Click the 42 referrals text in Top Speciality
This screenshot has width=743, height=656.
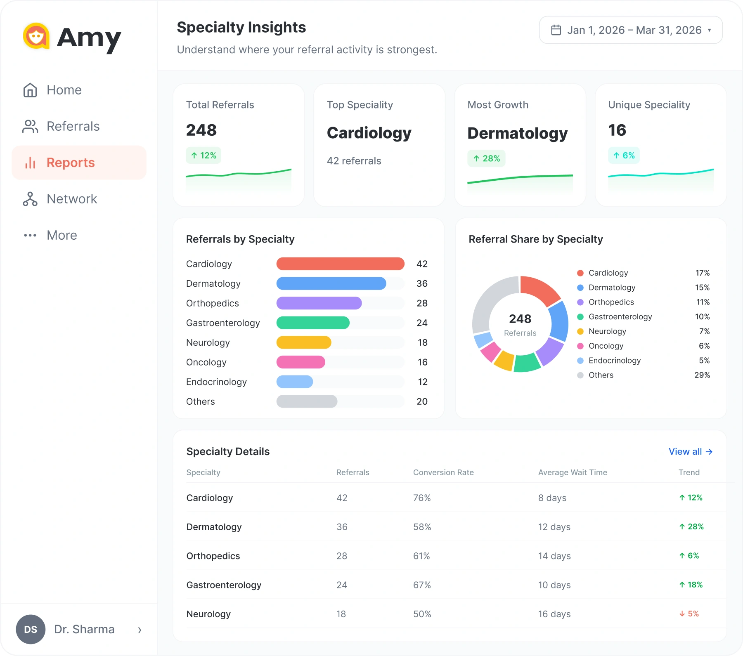(x=354, y=161)
